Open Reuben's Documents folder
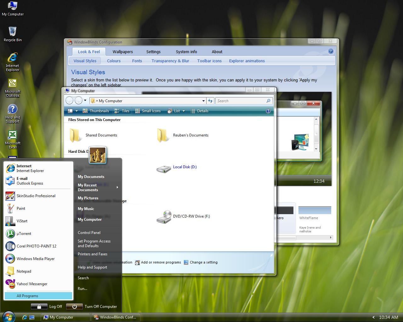This screenshot has width=403, height=322. 183,135
